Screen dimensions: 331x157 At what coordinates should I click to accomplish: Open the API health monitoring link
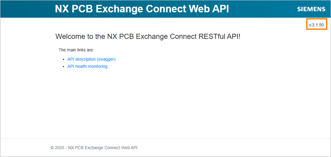tap(87, 67)
